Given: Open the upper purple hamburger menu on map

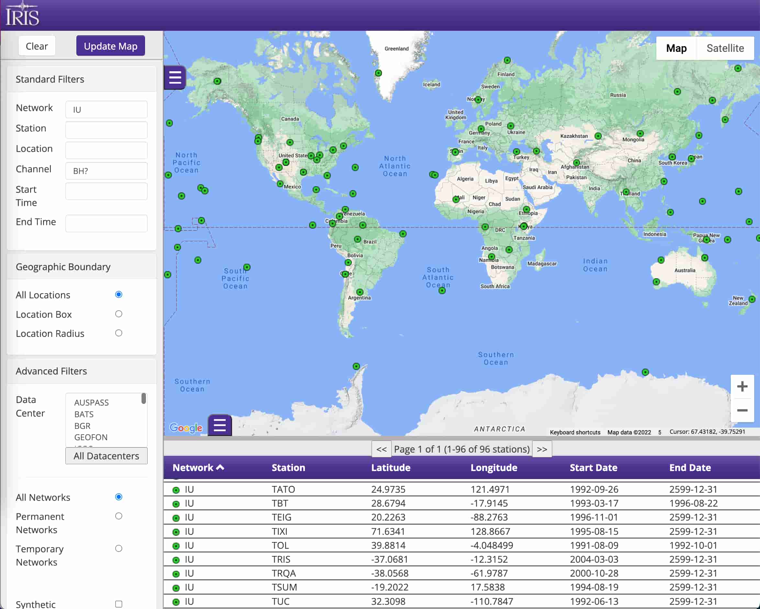Looking at the screenshot, I should [175, 77].
